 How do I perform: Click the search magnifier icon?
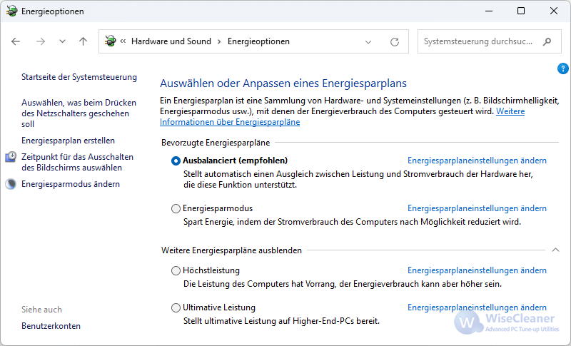coord(547,41)
